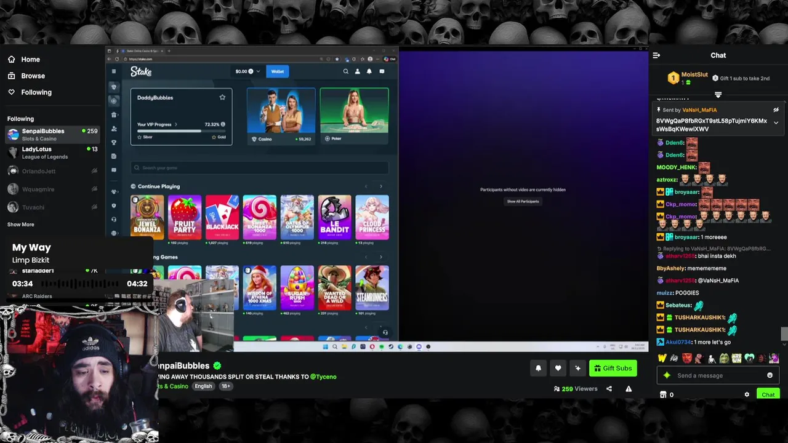Click the English language tag
Image resolution: width=788 pixels, height=443 pixels.
coord(203,386)
